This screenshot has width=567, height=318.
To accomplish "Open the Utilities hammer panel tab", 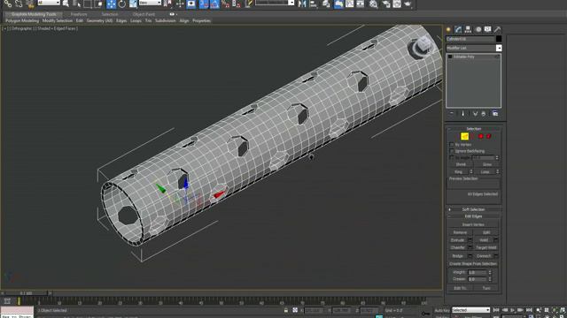I will coord(498,29).
